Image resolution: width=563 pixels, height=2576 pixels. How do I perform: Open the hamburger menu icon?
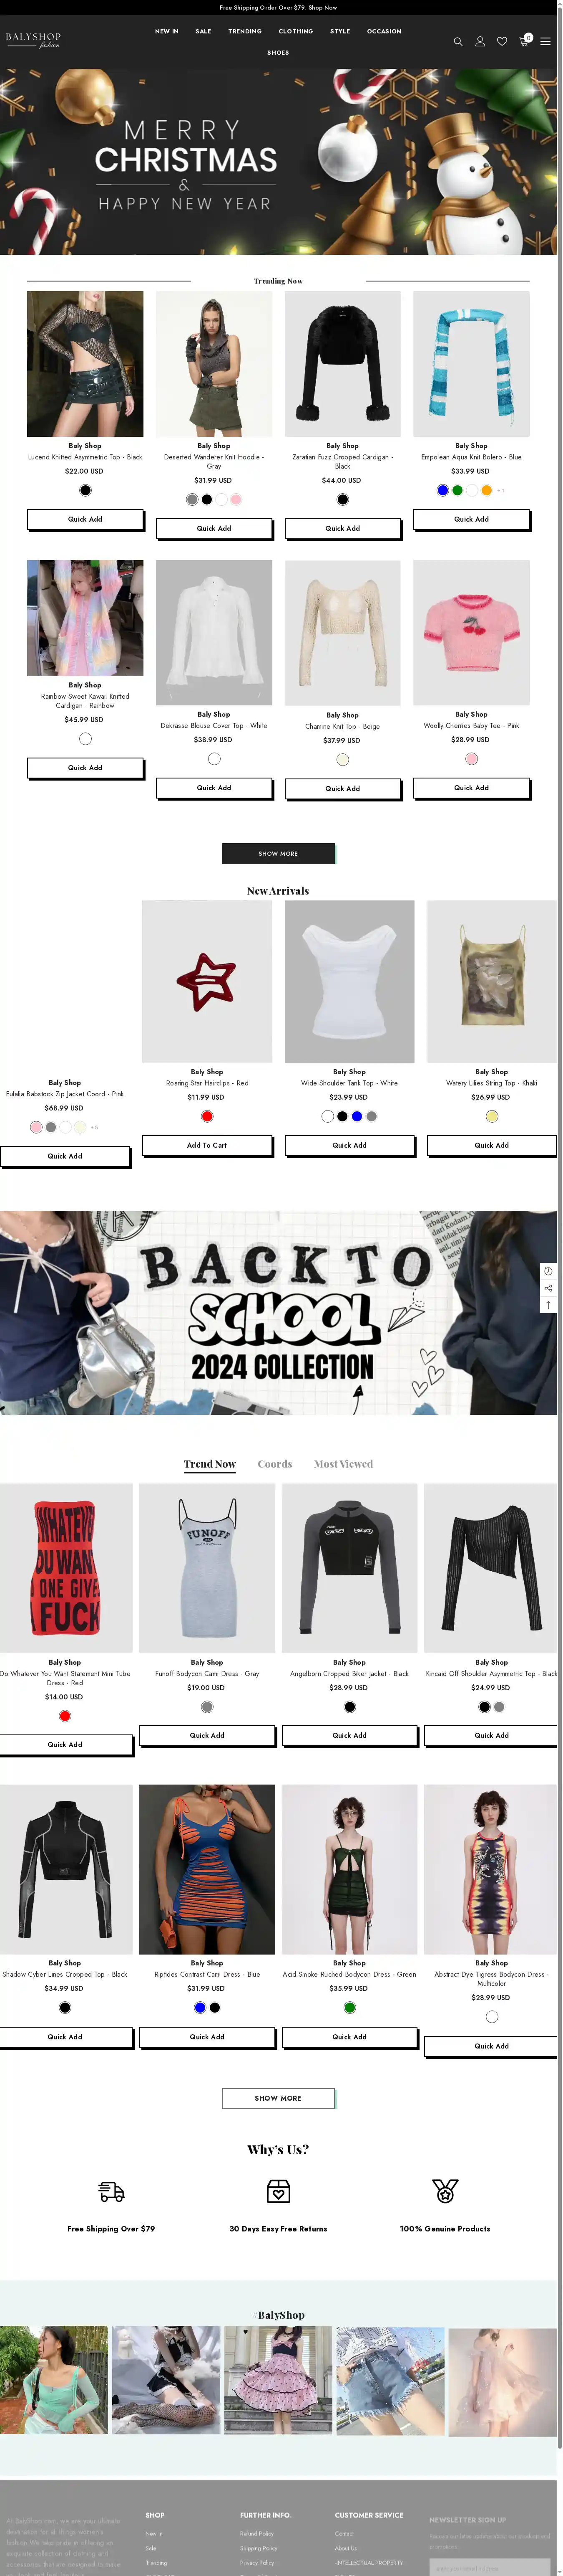[x=546, y=41]
